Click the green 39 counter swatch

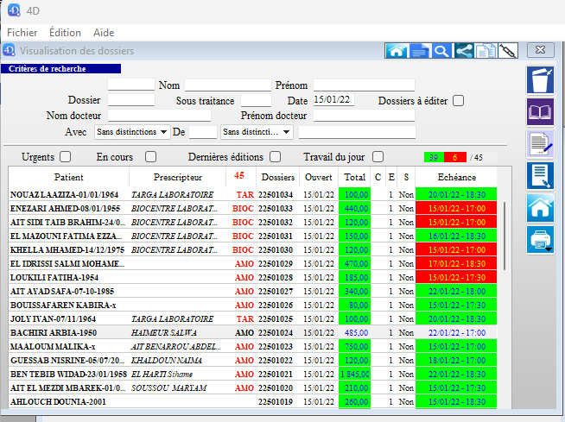[x=432, y=156]
